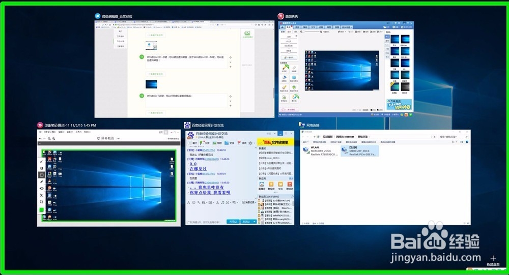Screen dimensions: 509x275
Task: Open 更多功能 dropdown tab in Meitu
Action: click(347, 27)
